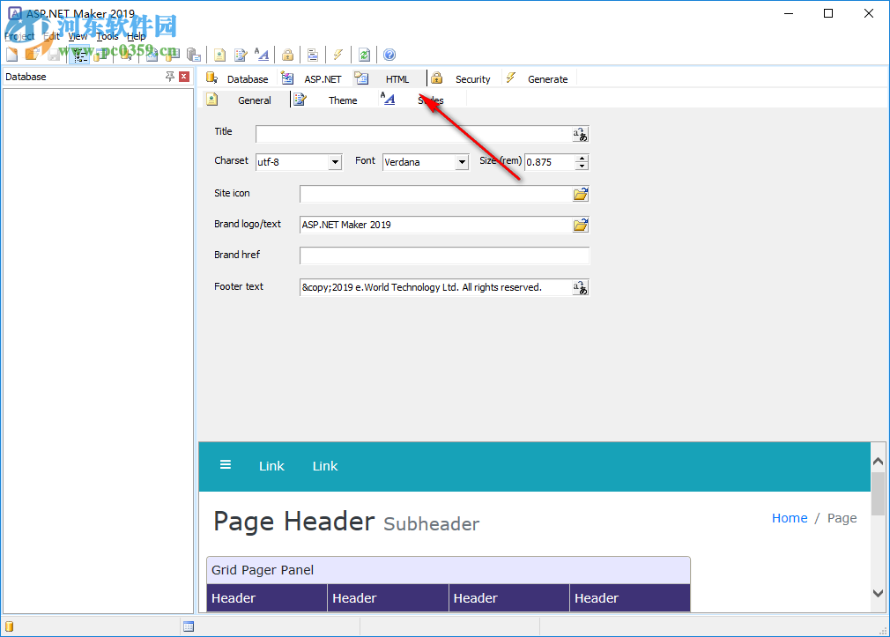The height and width of the screenshot is (637, 890).
Task: Click the Generate lightning bolt toolbar icon
Action: (338, 55)
